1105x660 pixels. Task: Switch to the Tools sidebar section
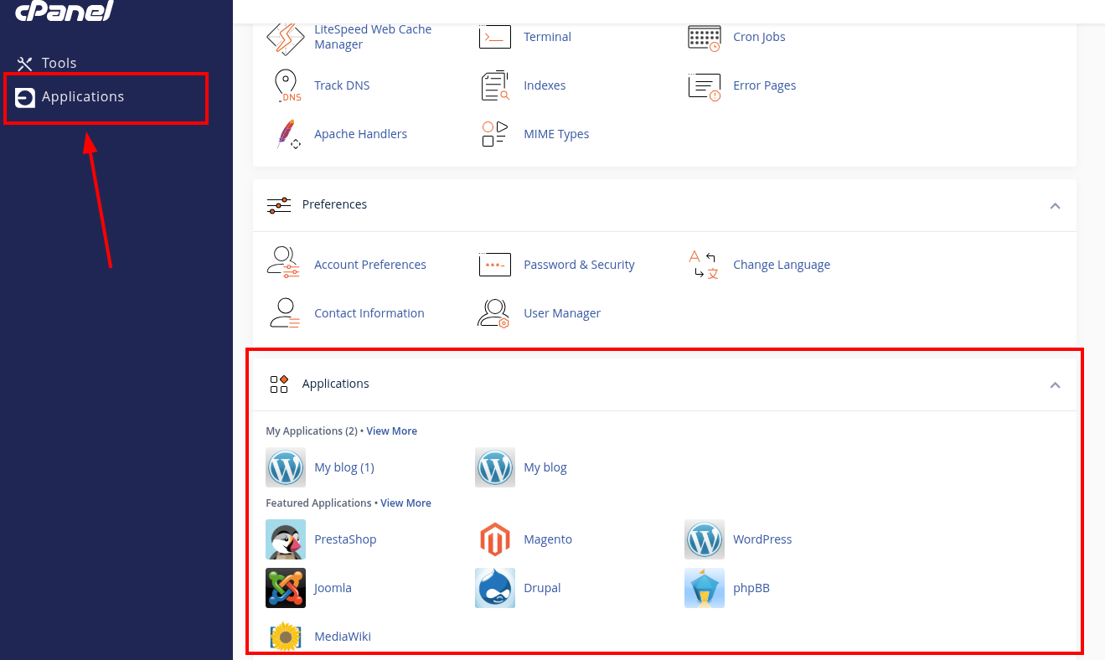point(60,62)
